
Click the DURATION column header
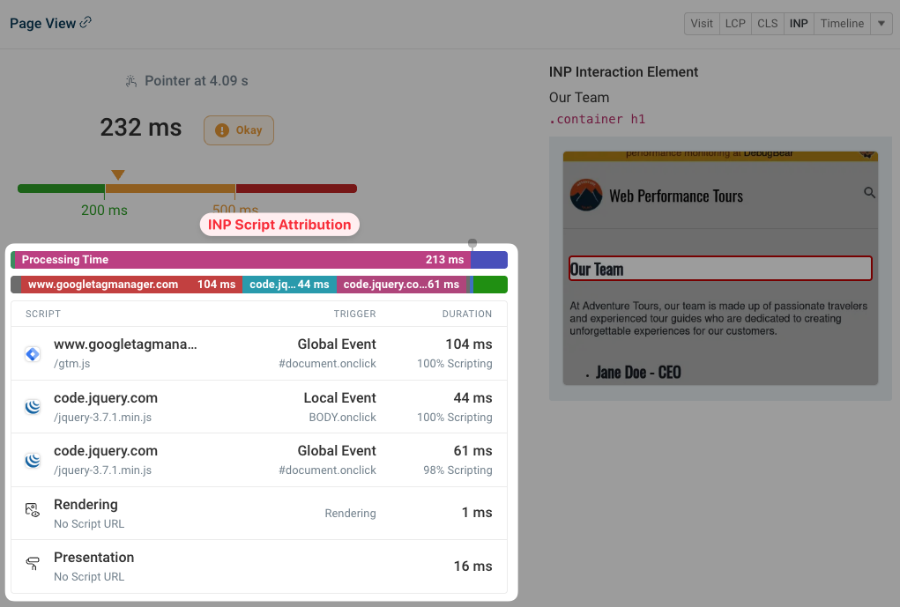click(466, 314)
